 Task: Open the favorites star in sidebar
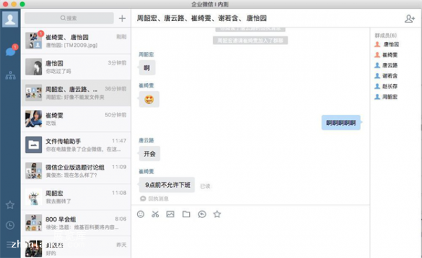coord(10,205)
